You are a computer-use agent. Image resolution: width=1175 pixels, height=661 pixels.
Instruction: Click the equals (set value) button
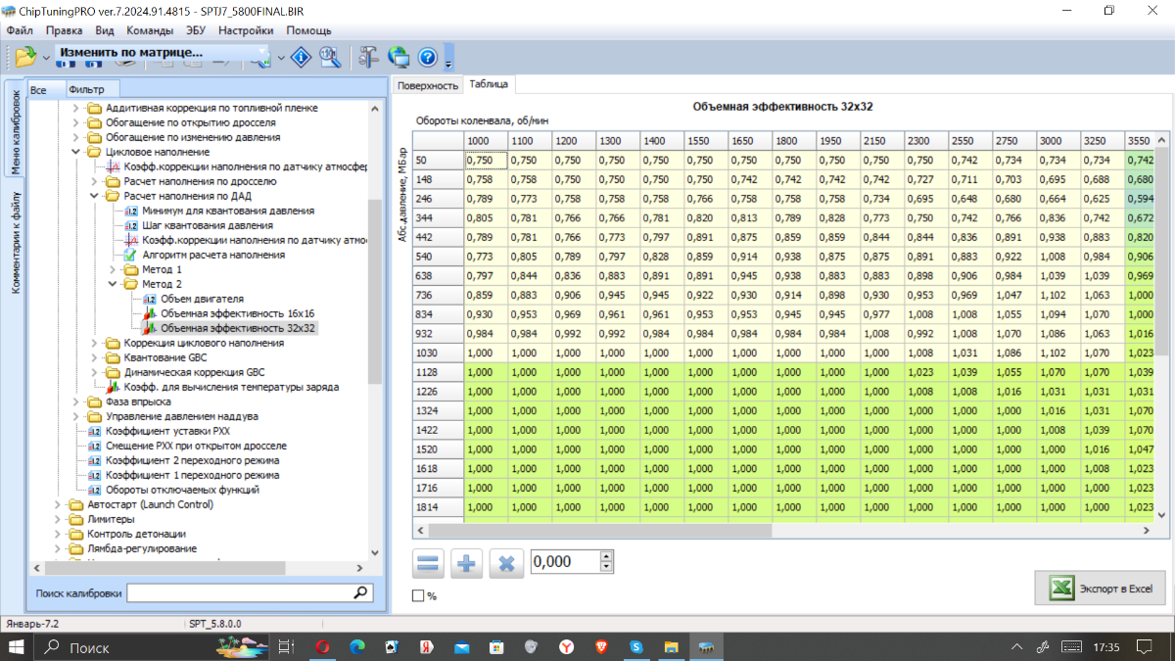point(428,563)
